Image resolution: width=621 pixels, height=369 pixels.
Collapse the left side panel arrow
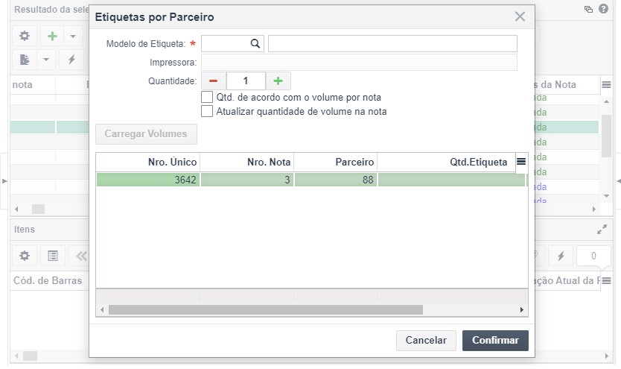4,181
